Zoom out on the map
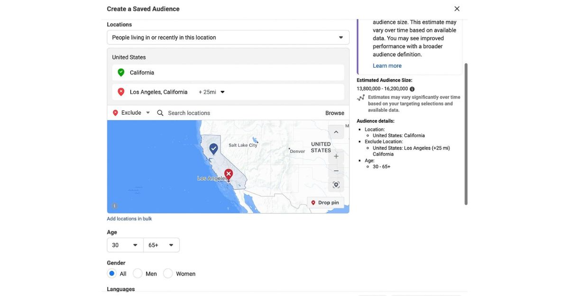The width and height of the screenshot is (569, 296). click(336, 170)
